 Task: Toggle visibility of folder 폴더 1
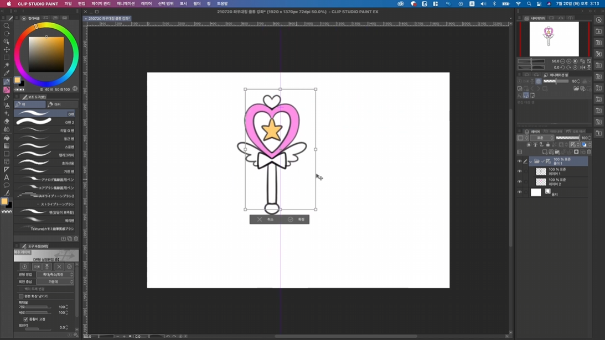coord(519,161)
